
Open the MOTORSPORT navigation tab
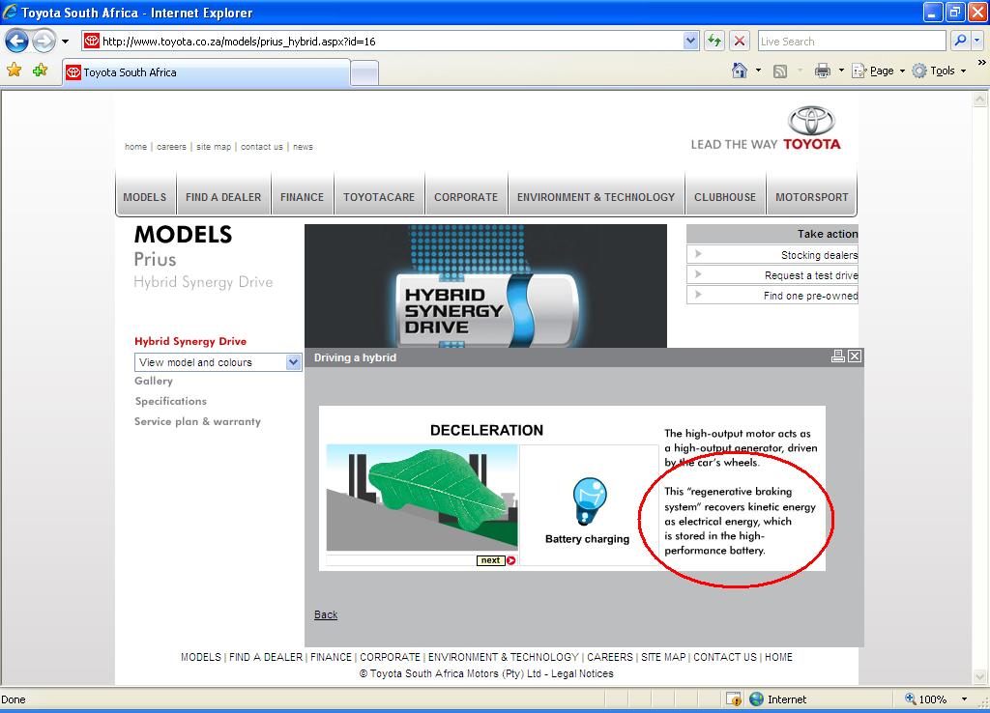(812, 197)
